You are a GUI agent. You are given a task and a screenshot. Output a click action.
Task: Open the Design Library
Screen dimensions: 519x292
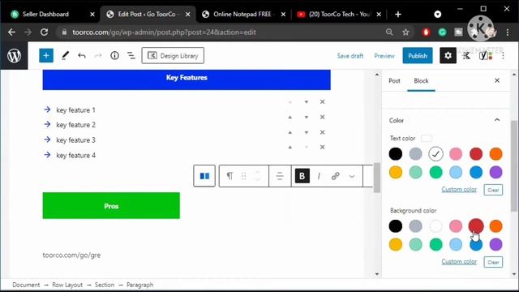tap(173, 56)
